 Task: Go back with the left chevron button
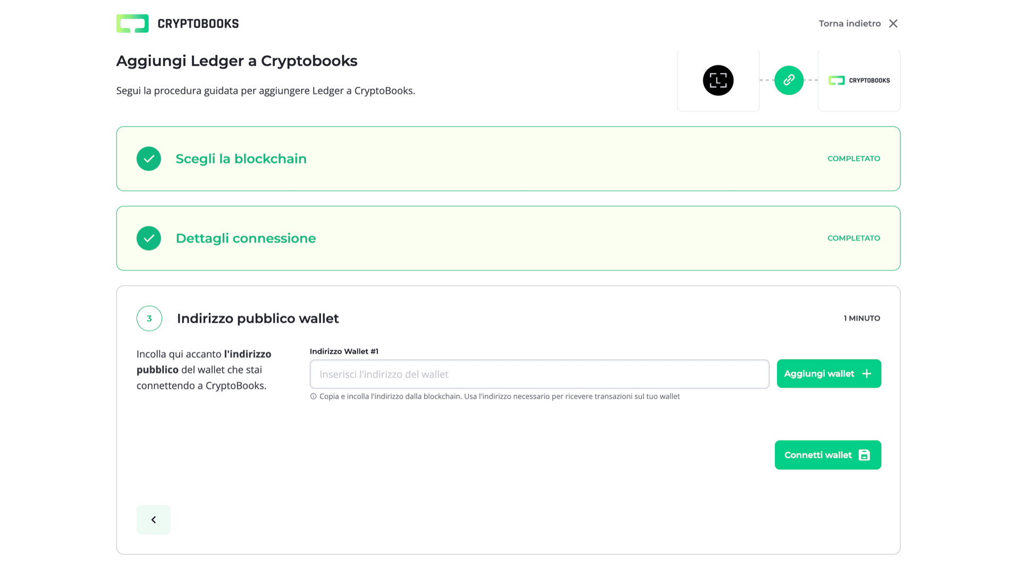pos(154,520)
